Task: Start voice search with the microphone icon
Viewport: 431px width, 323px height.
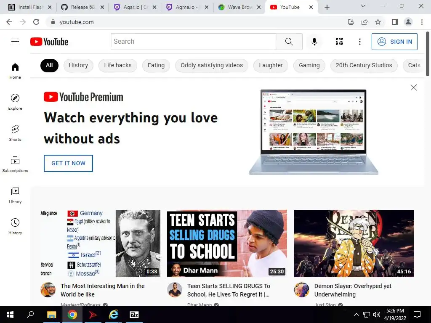Action: click(x=314, y=42)
